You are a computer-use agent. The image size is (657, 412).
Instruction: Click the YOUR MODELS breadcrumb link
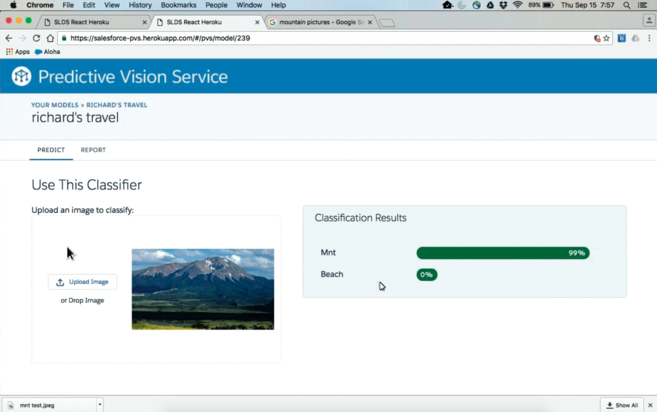(x=54, y=105)
